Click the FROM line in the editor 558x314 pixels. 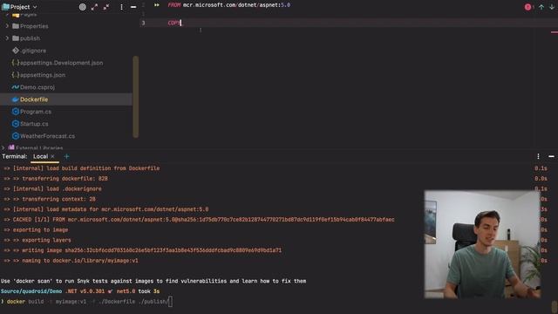tap(229, 5)
